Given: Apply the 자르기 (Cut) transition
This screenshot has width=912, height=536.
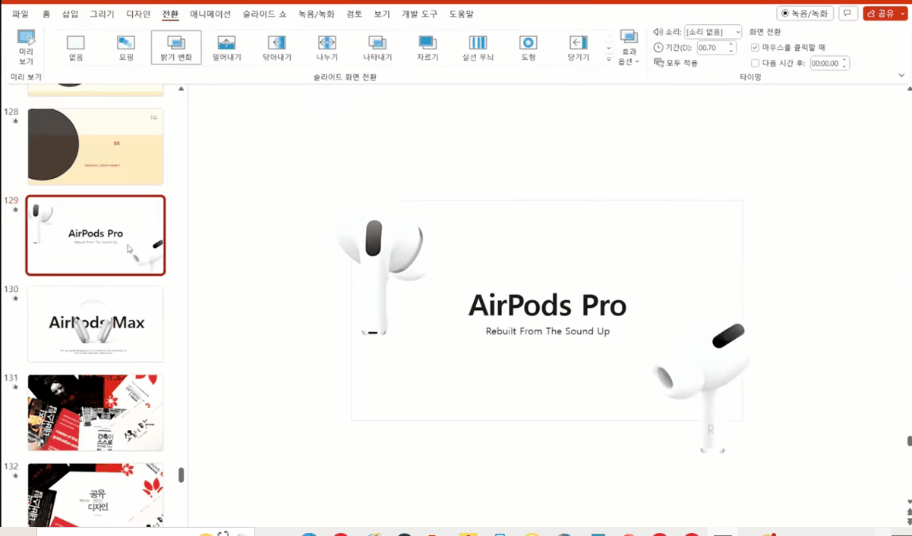Looking at the screenshot, I should [x=428, y=48].
